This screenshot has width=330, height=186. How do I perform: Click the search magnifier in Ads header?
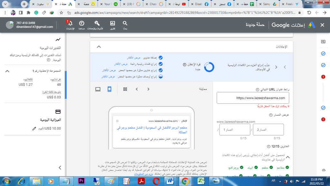tap(125, 23)
